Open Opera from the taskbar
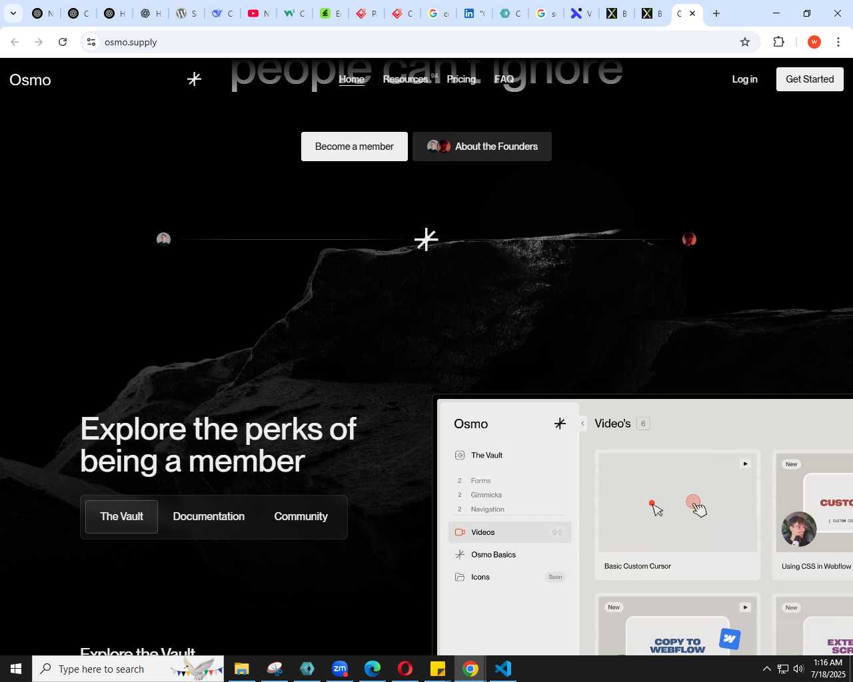The height and width of the screenshot is (682, 853). click(405, 669)
